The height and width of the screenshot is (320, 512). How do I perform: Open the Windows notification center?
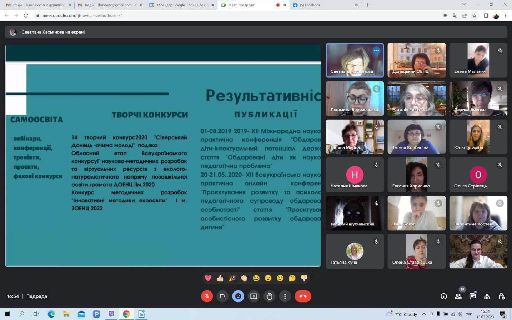(x=503, y=314)
